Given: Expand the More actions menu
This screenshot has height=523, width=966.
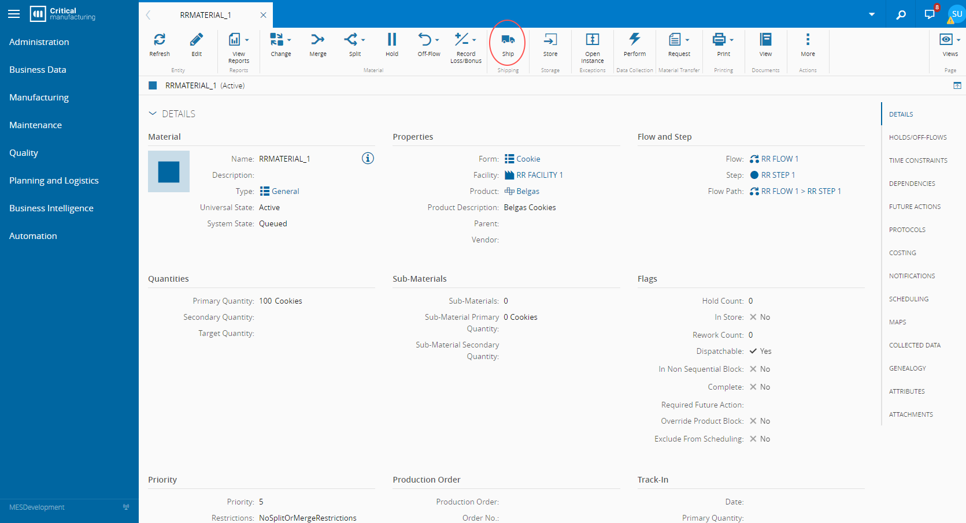Looking at the screenshot, I should click(808, 40).
